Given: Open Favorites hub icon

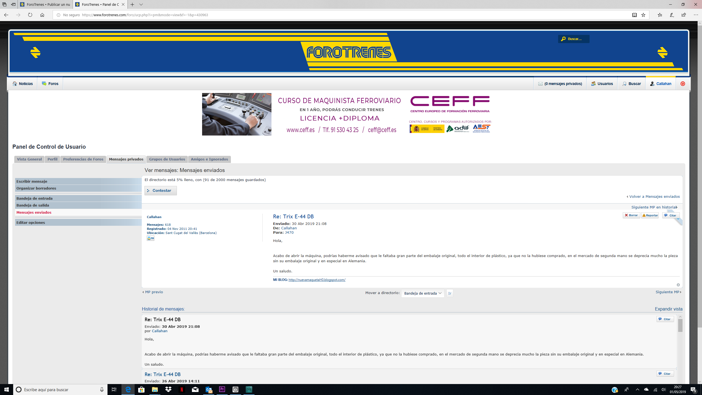Looking at the screenshot, I should [660, 15].
